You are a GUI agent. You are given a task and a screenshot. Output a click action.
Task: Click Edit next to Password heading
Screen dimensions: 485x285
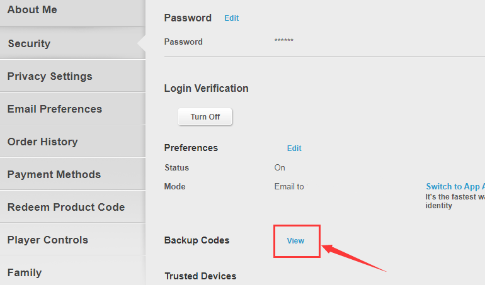point(231,18)
